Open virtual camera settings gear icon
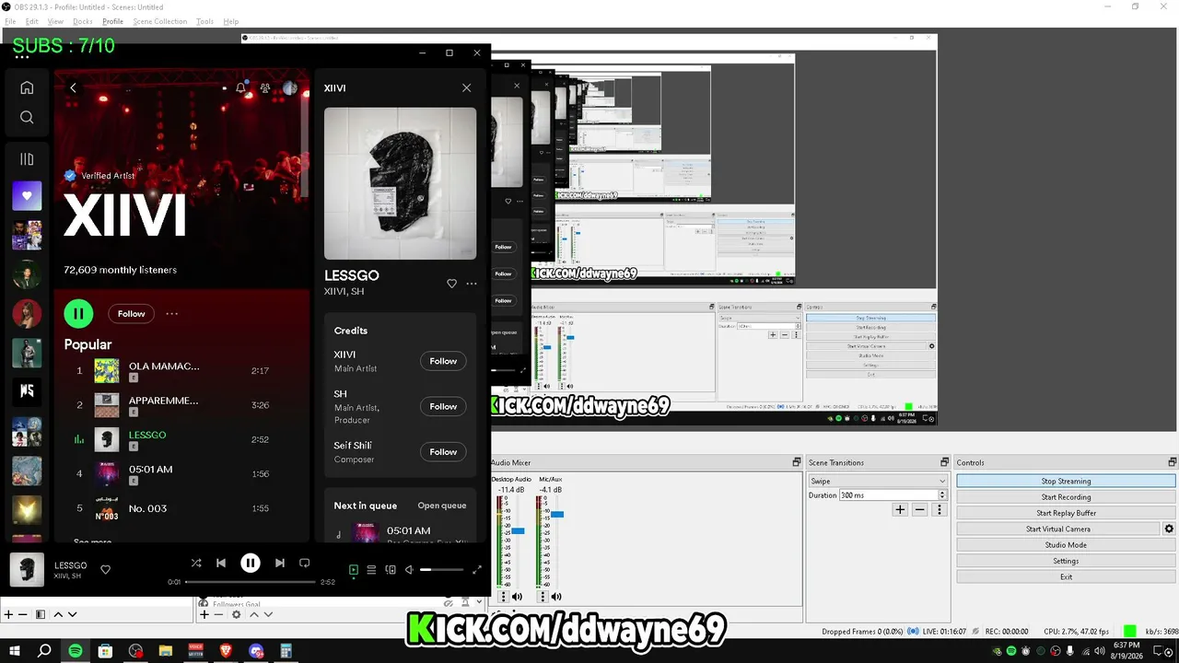This screenshot has width=1179, height=663. pyautogui.click(x=1169, y=529)
